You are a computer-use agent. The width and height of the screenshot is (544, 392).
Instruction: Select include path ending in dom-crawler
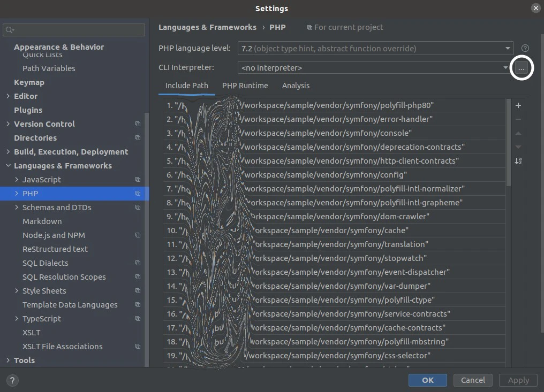tap(334, 216)
